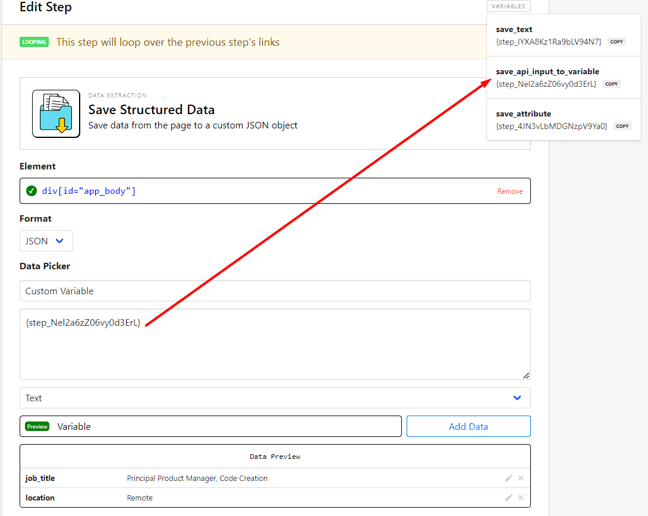
Task: Click the div[id="app_body"] element field
Action: point(275,191)
